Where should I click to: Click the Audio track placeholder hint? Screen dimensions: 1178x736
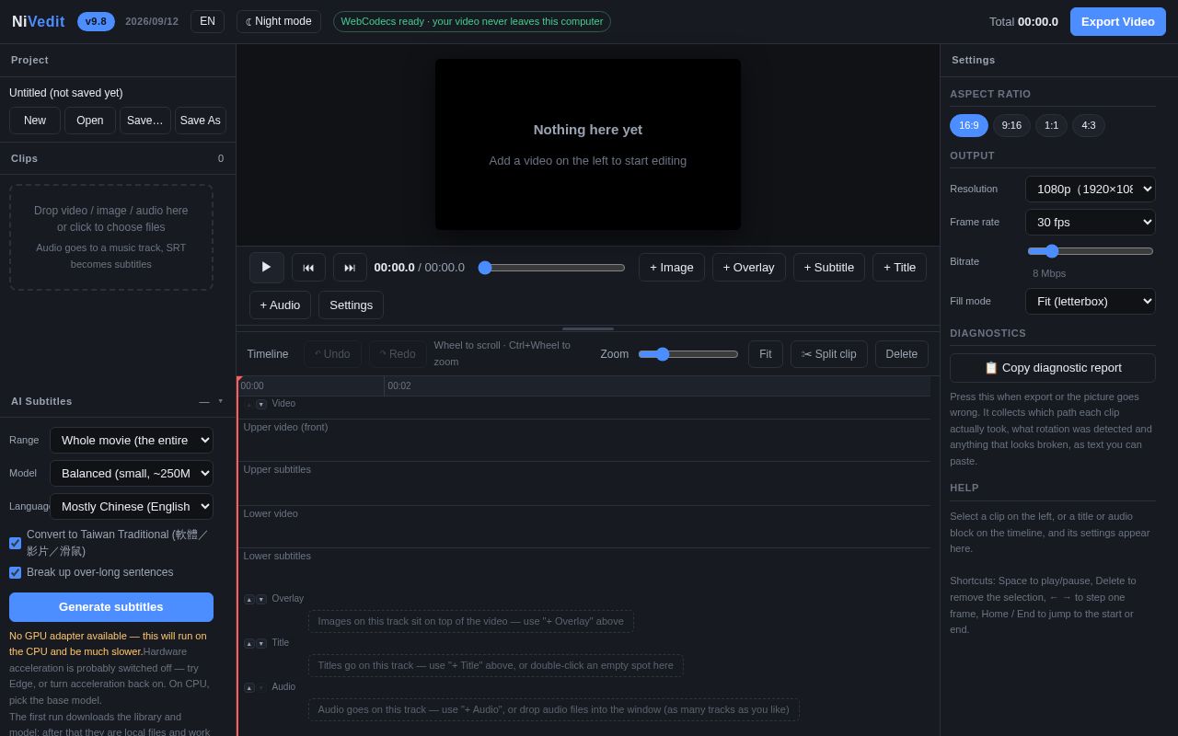(x=554, y=709)
